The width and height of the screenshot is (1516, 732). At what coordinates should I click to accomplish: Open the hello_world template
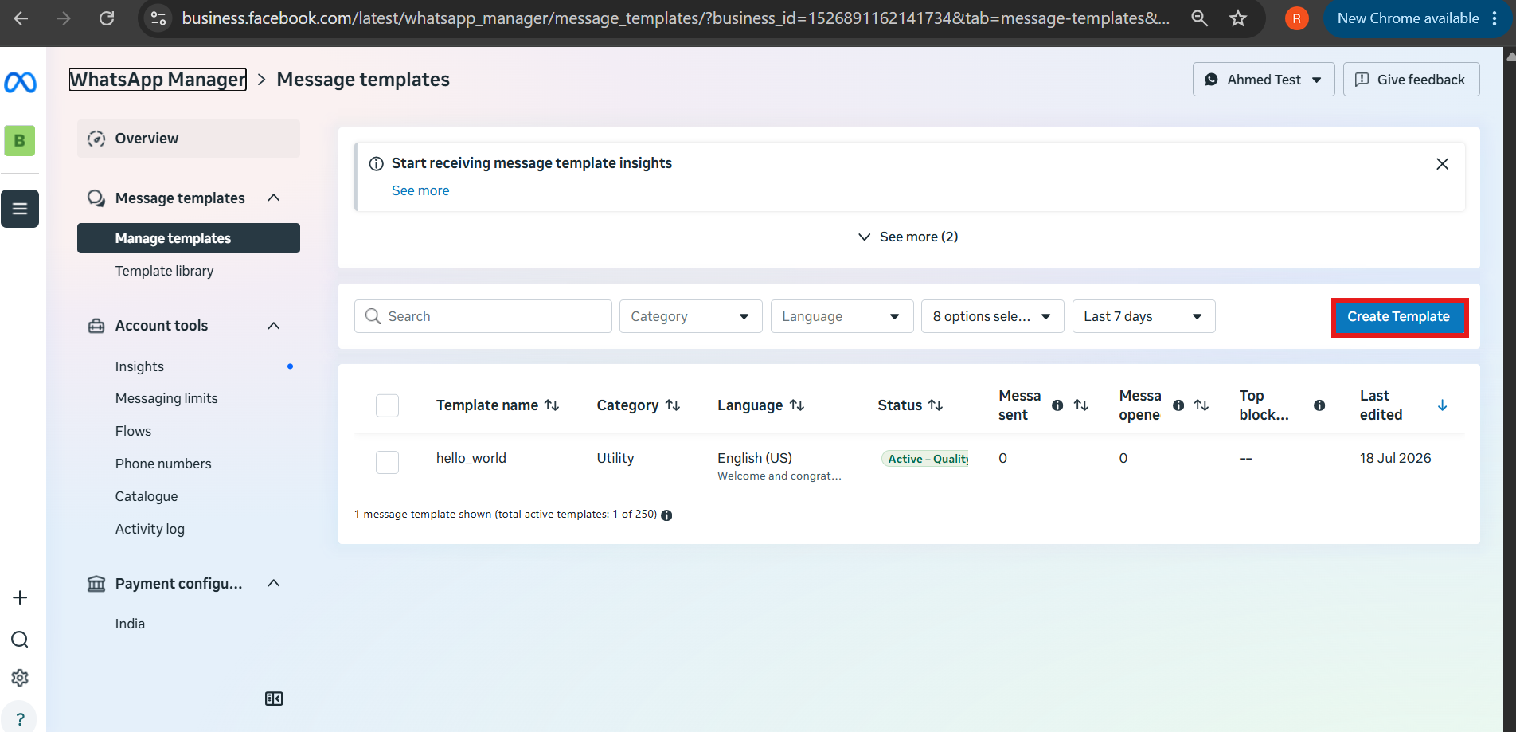coord(471,458)
